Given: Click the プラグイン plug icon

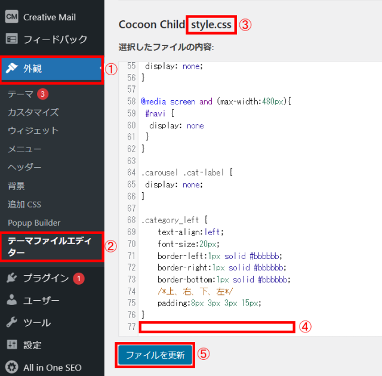Looking at the screenshot, I should pyautogui.click(x=11, y=278).
